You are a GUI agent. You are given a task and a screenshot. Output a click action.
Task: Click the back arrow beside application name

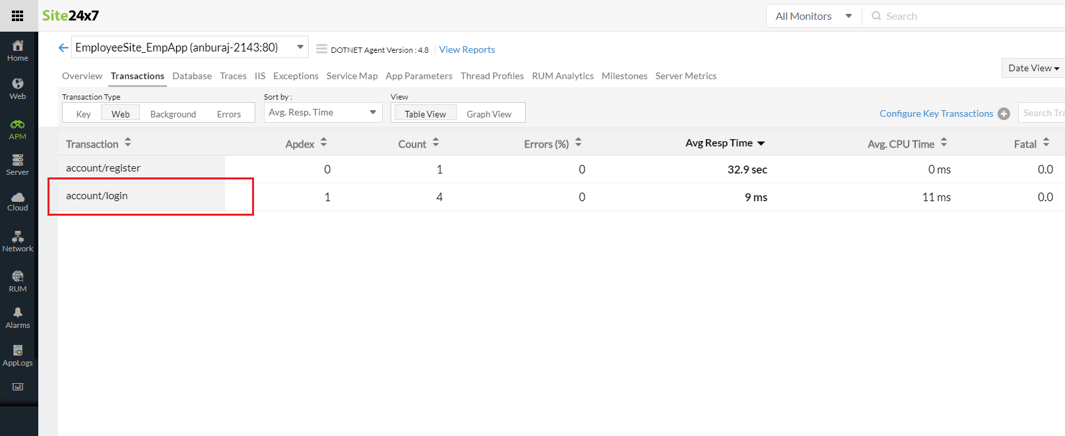point(63,47)
